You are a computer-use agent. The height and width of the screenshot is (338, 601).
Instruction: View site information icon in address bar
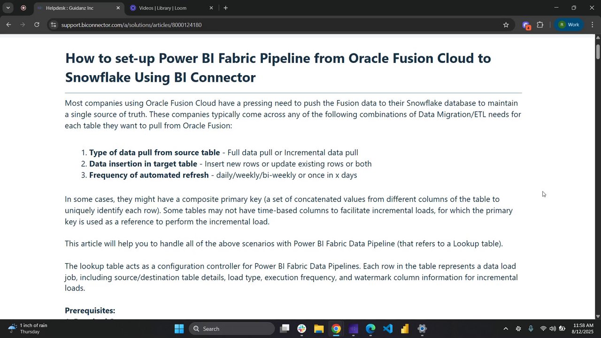(54, 25)
